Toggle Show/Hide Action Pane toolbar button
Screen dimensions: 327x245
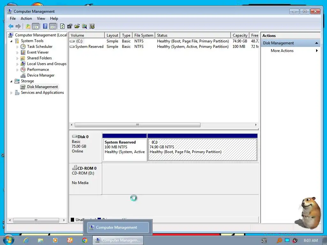click(53, 26)
